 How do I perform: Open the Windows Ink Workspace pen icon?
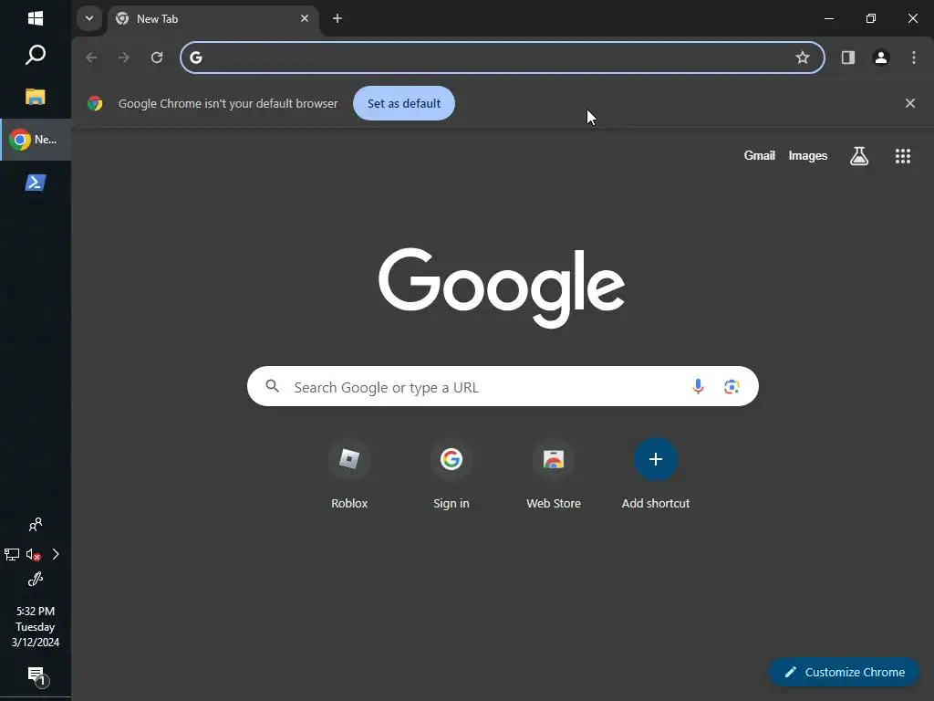click(x=36, y=580)
